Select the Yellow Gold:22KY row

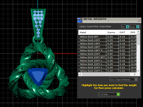click(x=108, y=54)
